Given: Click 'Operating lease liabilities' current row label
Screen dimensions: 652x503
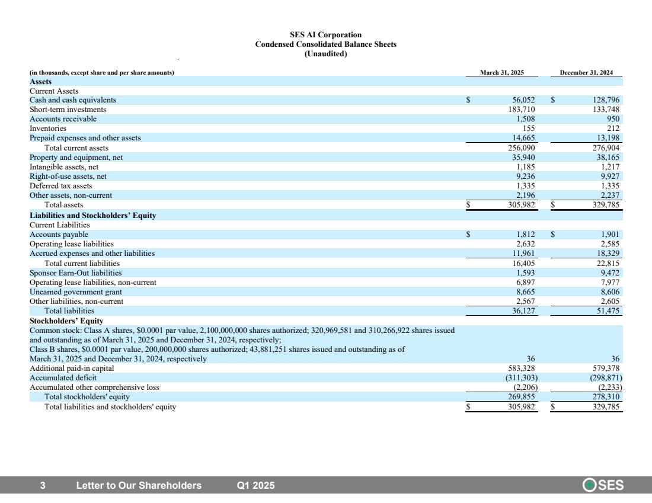Looking at the screenshot, I should pos(72,244).
